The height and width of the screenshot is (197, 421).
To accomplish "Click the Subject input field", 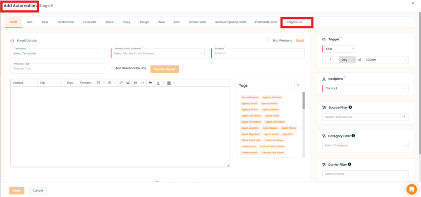I will [x=258, y=53].
